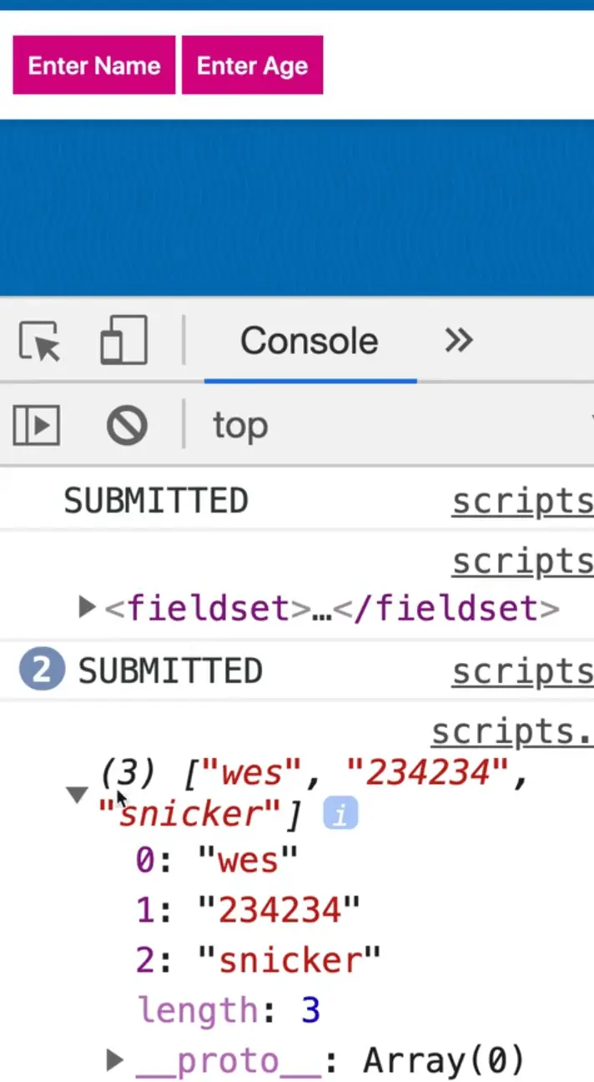Screen dimensions: 594x1082
Task: Switch to the Console tab
Action: [x=310, y=341]
